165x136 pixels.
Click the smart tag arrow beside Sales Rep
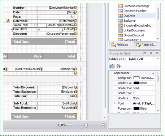click(36, 25)
